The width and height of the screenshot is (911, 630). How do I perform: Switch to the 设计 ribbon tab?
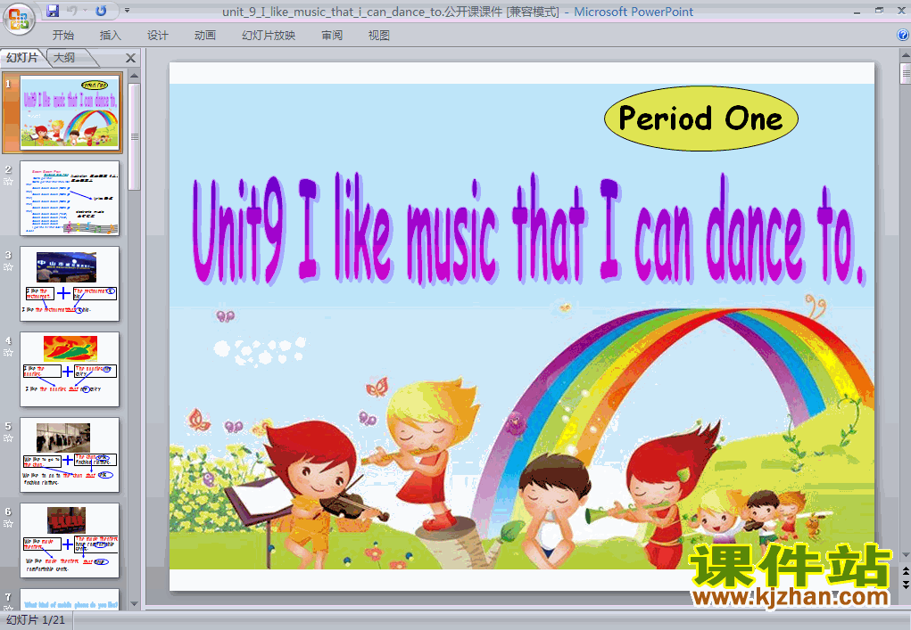pos(157,36)
